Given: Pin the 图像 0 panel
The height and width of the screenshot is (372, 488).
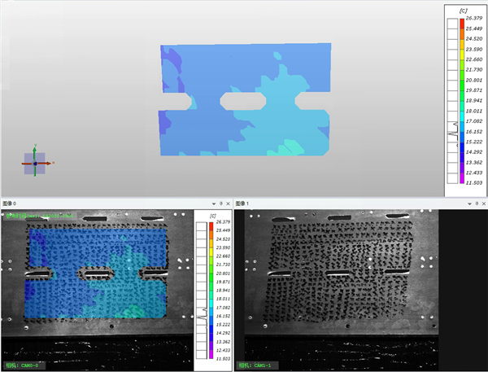Looking at the screenshot, I should (x=221, y=202).
